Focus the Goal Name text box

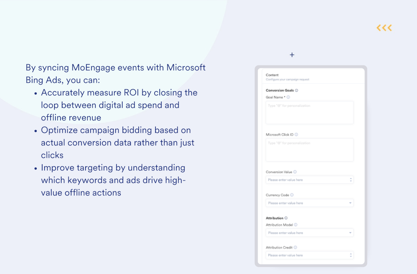pos(309,113)
